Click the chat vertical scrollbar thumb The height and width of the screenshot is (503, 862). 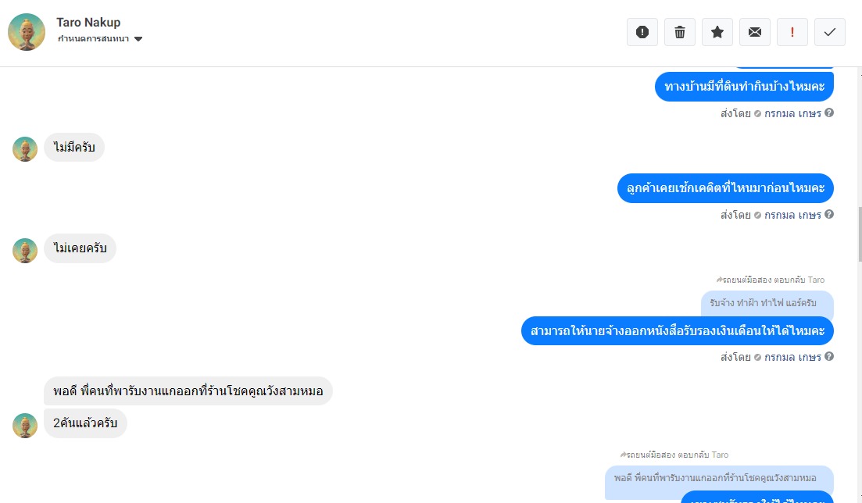tap(860, 235)
